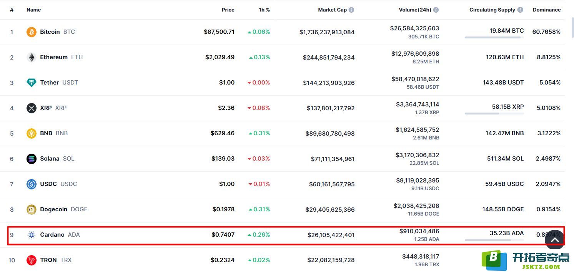The width and height of the screenshot is (574, 272).
Task: Click the blue USDC logo icon
Action: (x=32, y=184)
